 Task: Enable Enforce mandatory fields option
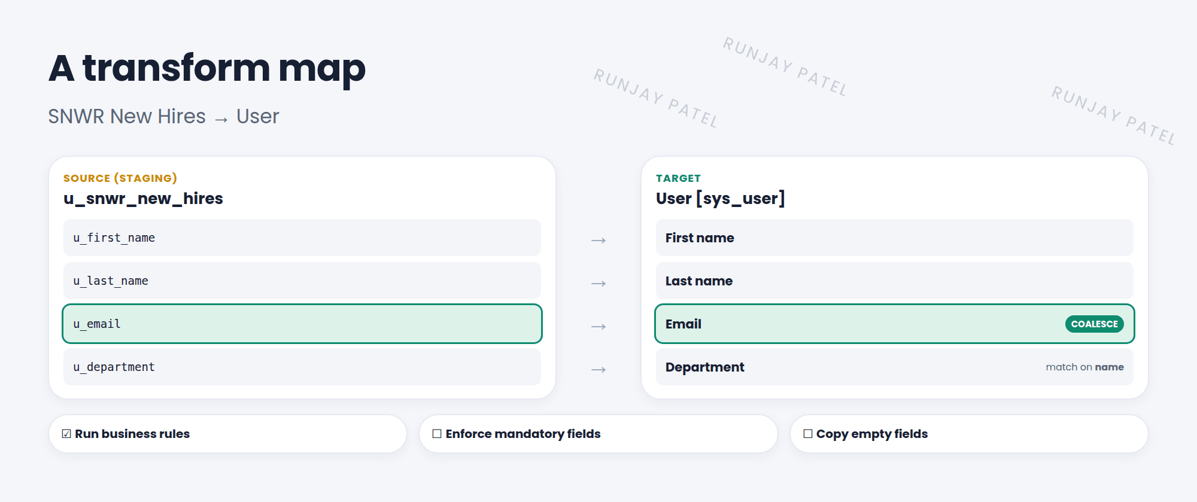pos(437,434)
